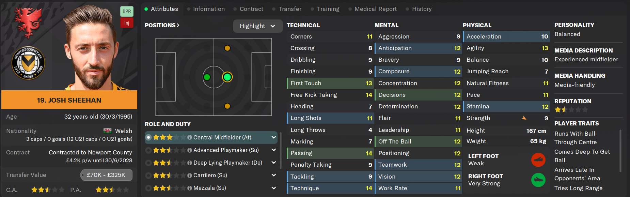Click the highlighted central midfield position dot
The height and width of the screenshot is (197, 630).
pos(227,77)
